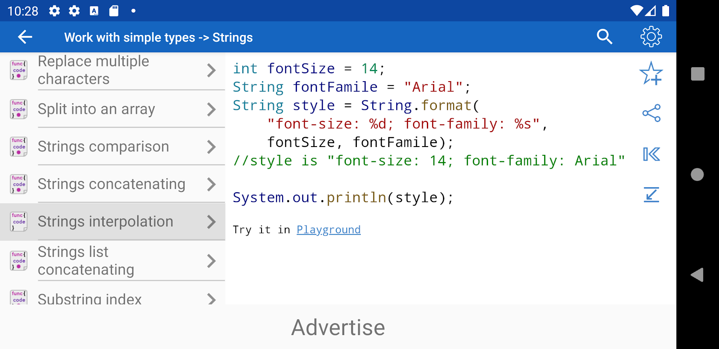Open settings gear in toolbar
719x349 pixels.
pyautogui.click(x=651, y=37)
